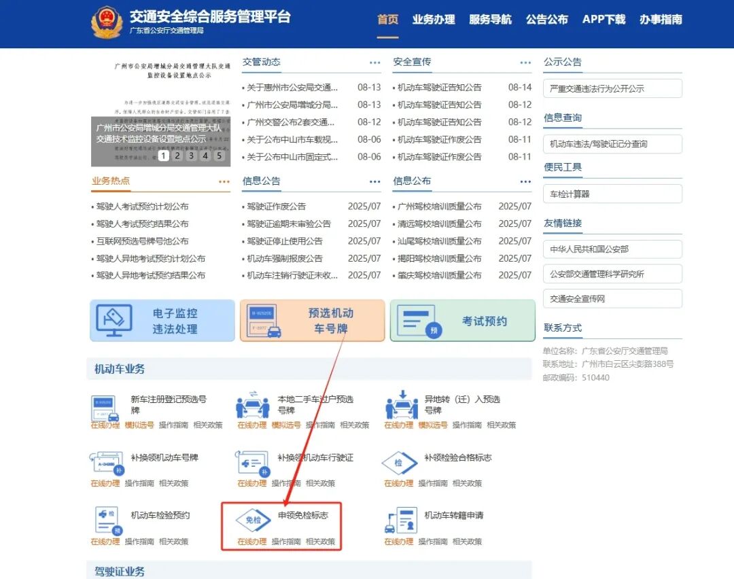Expand more items under 安全宣传
Image resolution: width=734 pixels, height=579 pixels.
click(x=524, y=61)
